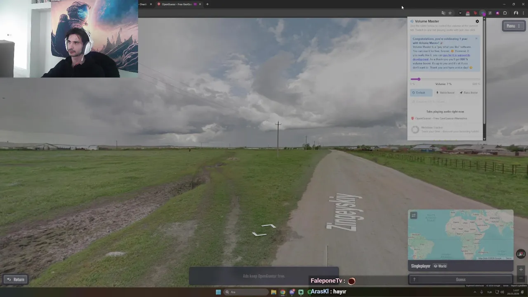Close the OpenGuessr browser tab
528x297 pixels.
pyautogui.click(x=200, y=4)
